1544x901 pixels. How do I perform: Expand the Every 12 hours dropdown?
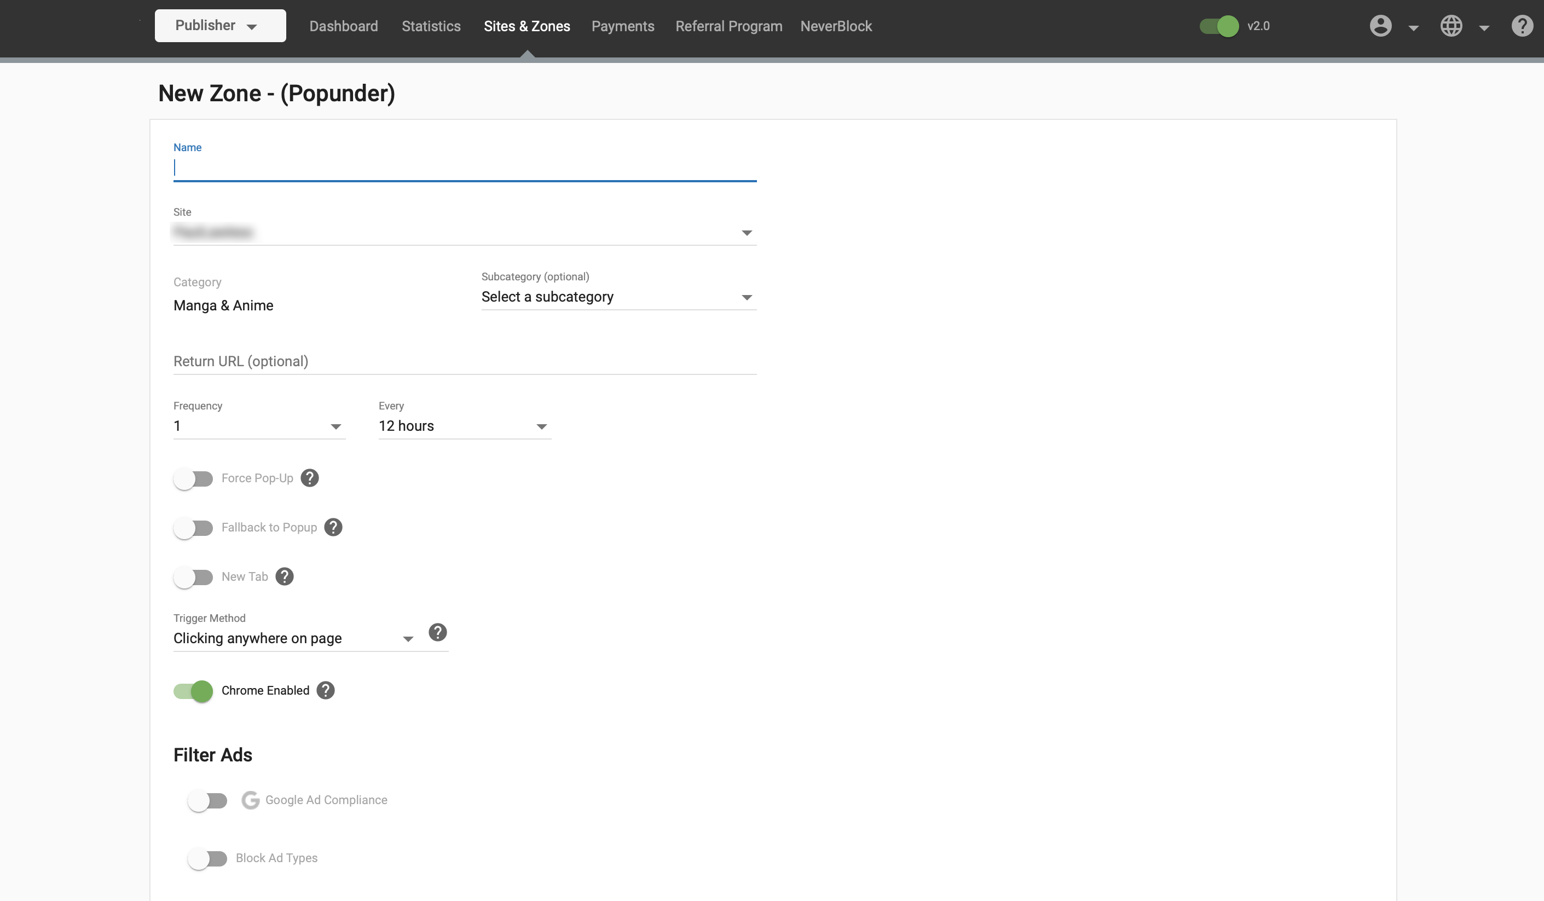coord(540,426)
